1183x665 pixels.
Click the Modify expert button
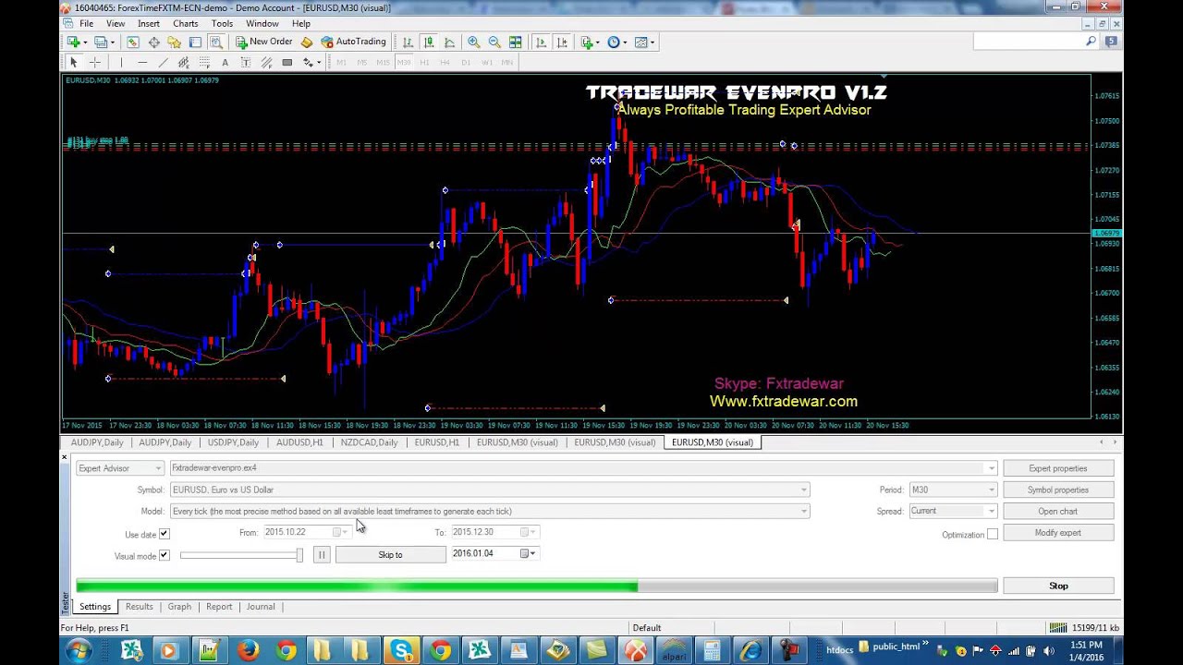(1058, 532)
